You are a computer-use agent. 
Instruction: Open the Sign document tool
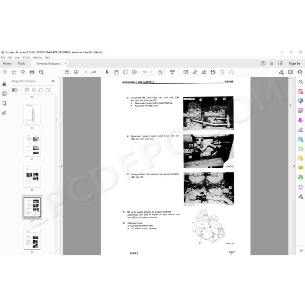coord(204,72)
